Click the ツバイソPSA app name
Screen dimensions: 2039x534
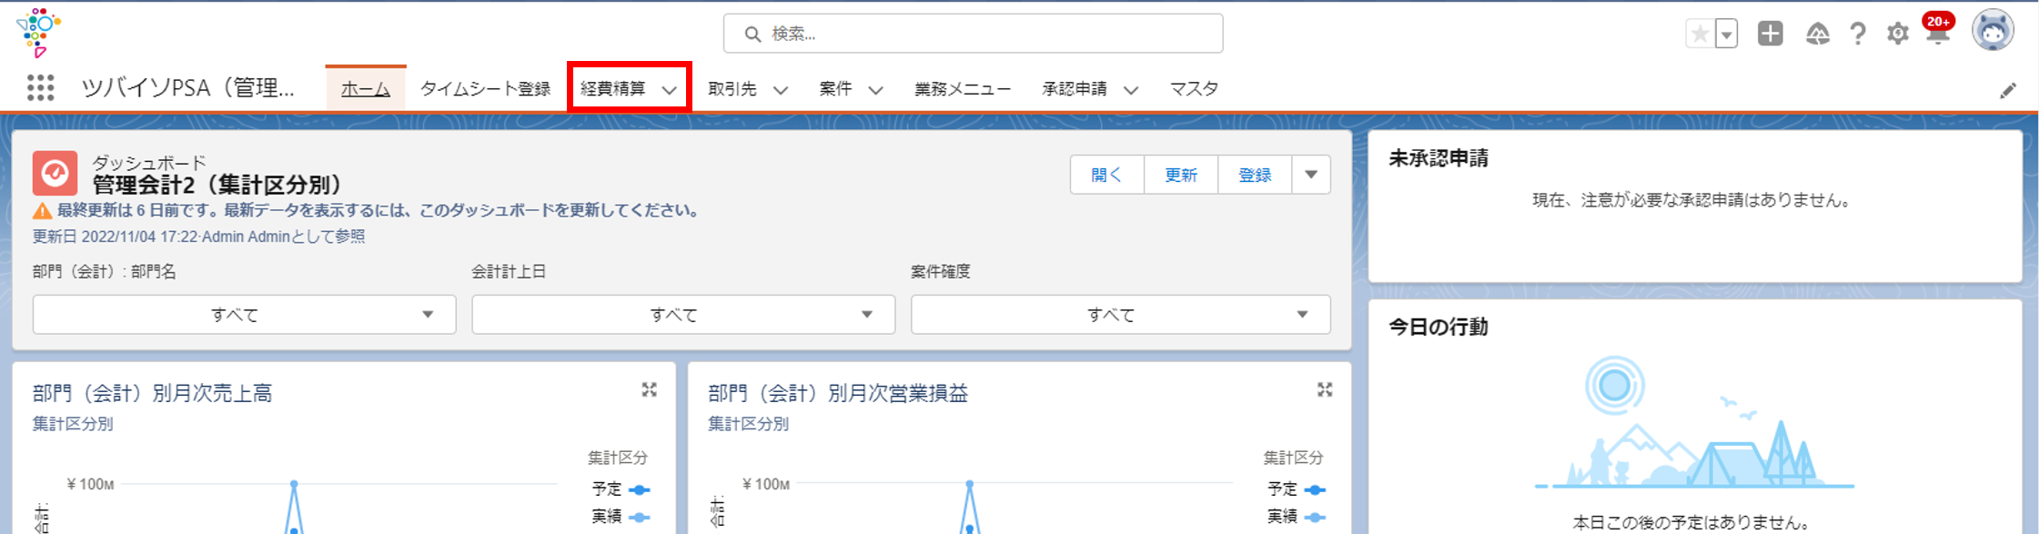coord(188,88)
